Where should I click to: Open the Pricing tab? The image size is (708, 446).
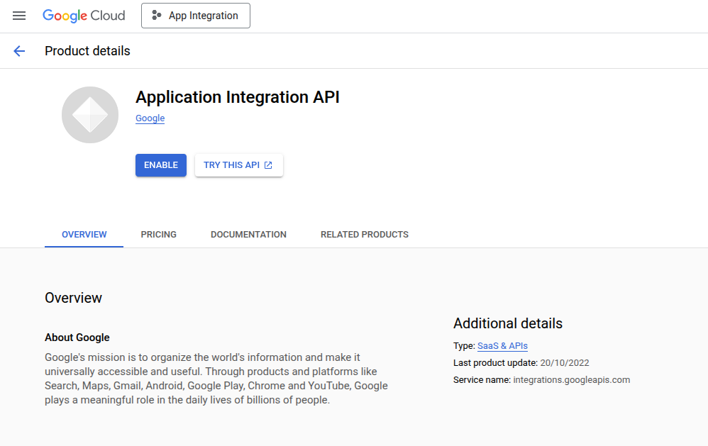158,235
